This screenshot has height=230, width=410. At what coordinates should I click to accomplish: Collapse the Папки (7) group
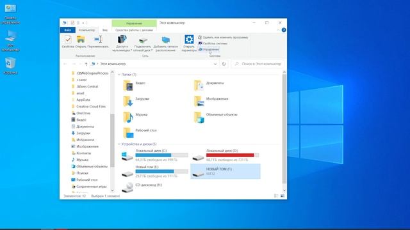click(119, 75)
